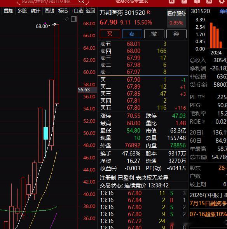Click the search magnifier icon in top bar
The height and width of the screenshot is (229, 227).
click(x=81, y=2)
